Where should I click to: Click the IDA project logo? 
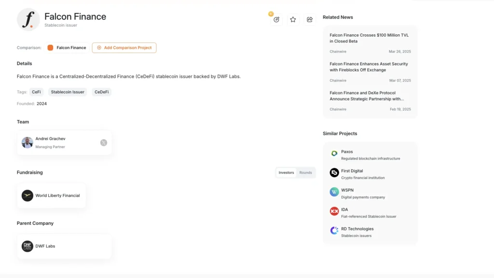pyautogui.click(x=334, y=211)
